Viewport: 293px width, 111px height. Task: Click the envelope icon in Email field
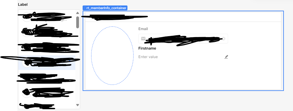143,39
